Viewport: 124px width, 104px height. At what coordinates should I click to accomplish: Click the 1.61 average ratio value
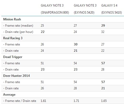point(43,101)
